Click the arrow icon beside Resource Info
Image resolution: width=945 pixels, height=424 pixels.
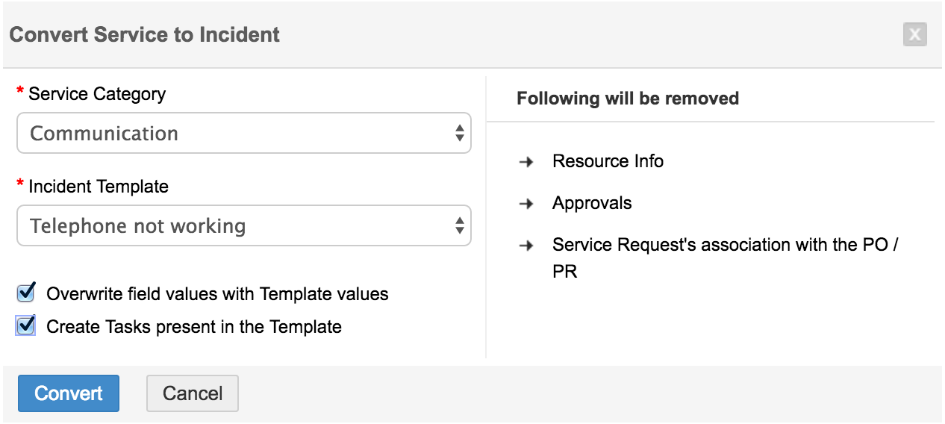point(526,162)
